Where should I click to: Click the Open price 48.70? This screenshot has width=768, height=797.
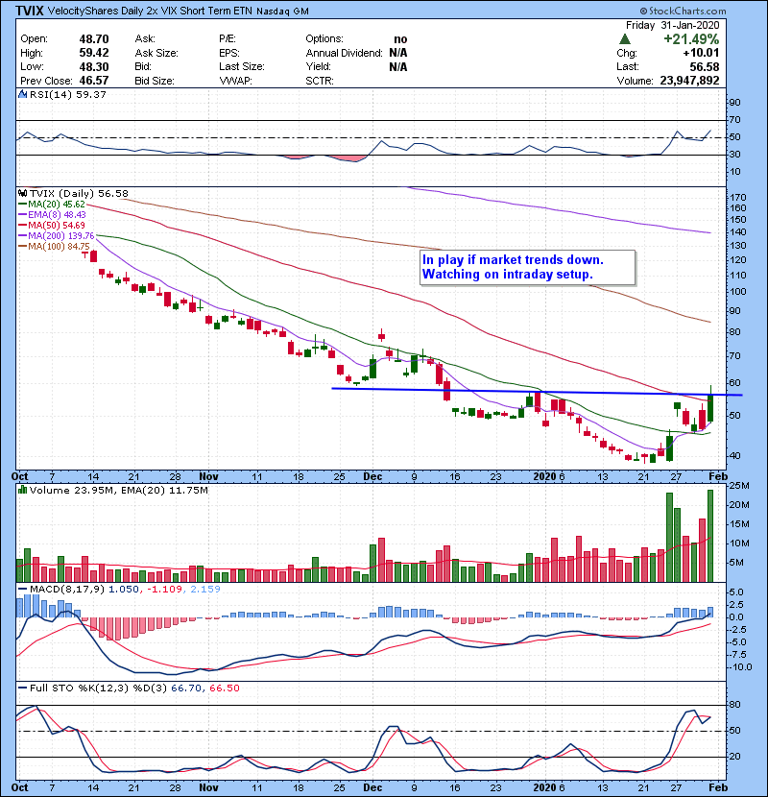coord(94,39)
